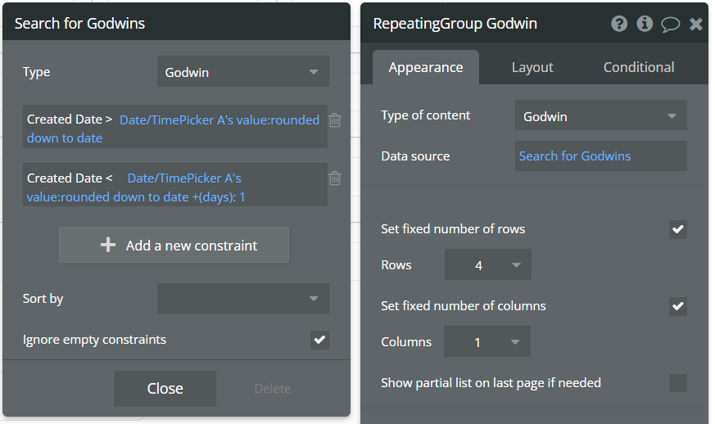Expand the Sort by dropdown
The height and width of the screenshot is (424, 715).
click(x=242, y=299)
